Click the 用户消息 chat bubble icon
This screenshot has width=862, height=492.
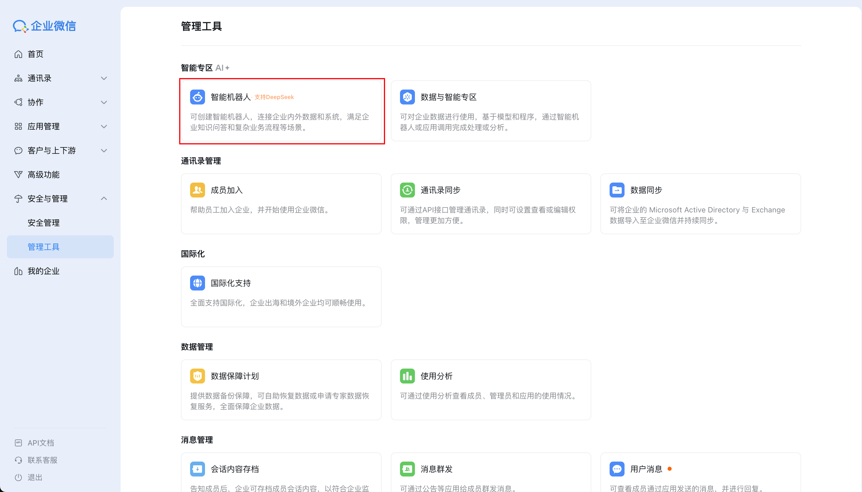coord(617,469)
